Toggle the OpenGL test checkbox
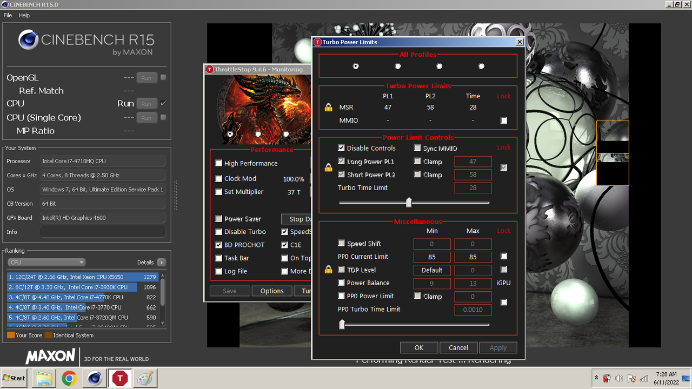This screenshot has height=389, width=692. pos(163,77)
